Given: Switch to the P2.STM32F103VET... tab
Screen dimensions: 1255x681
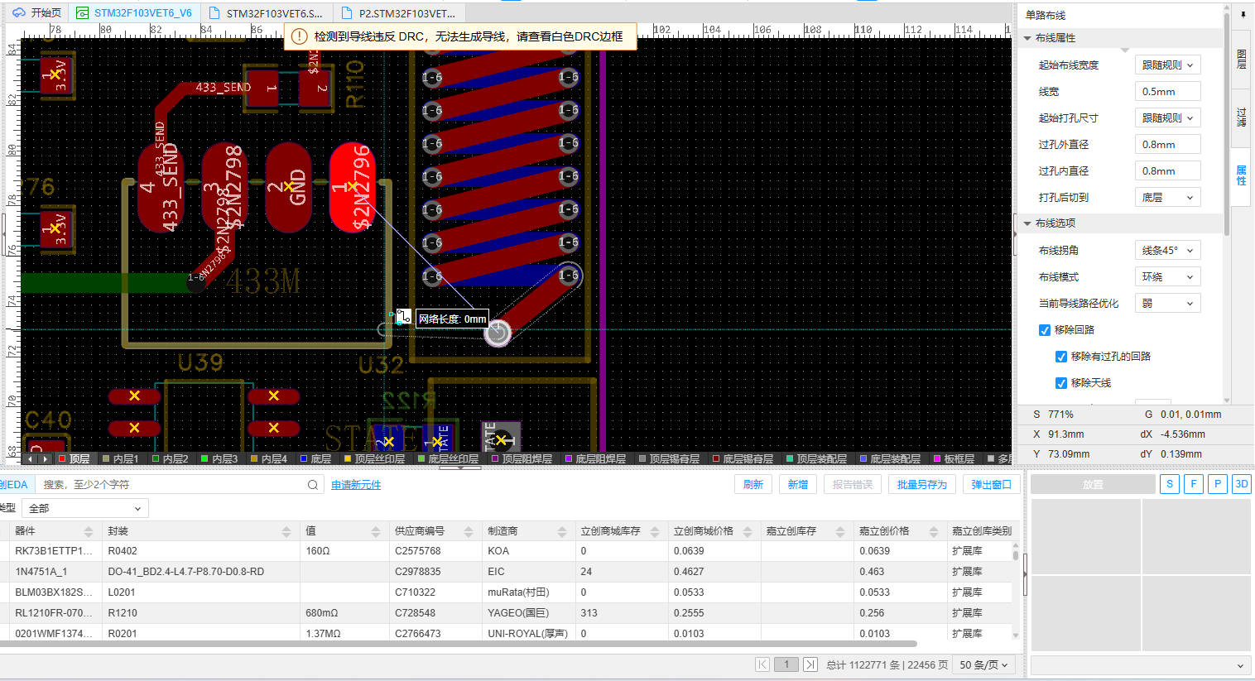Looking at the screenshot, I should pyautogui.click(x=399, y=13).
